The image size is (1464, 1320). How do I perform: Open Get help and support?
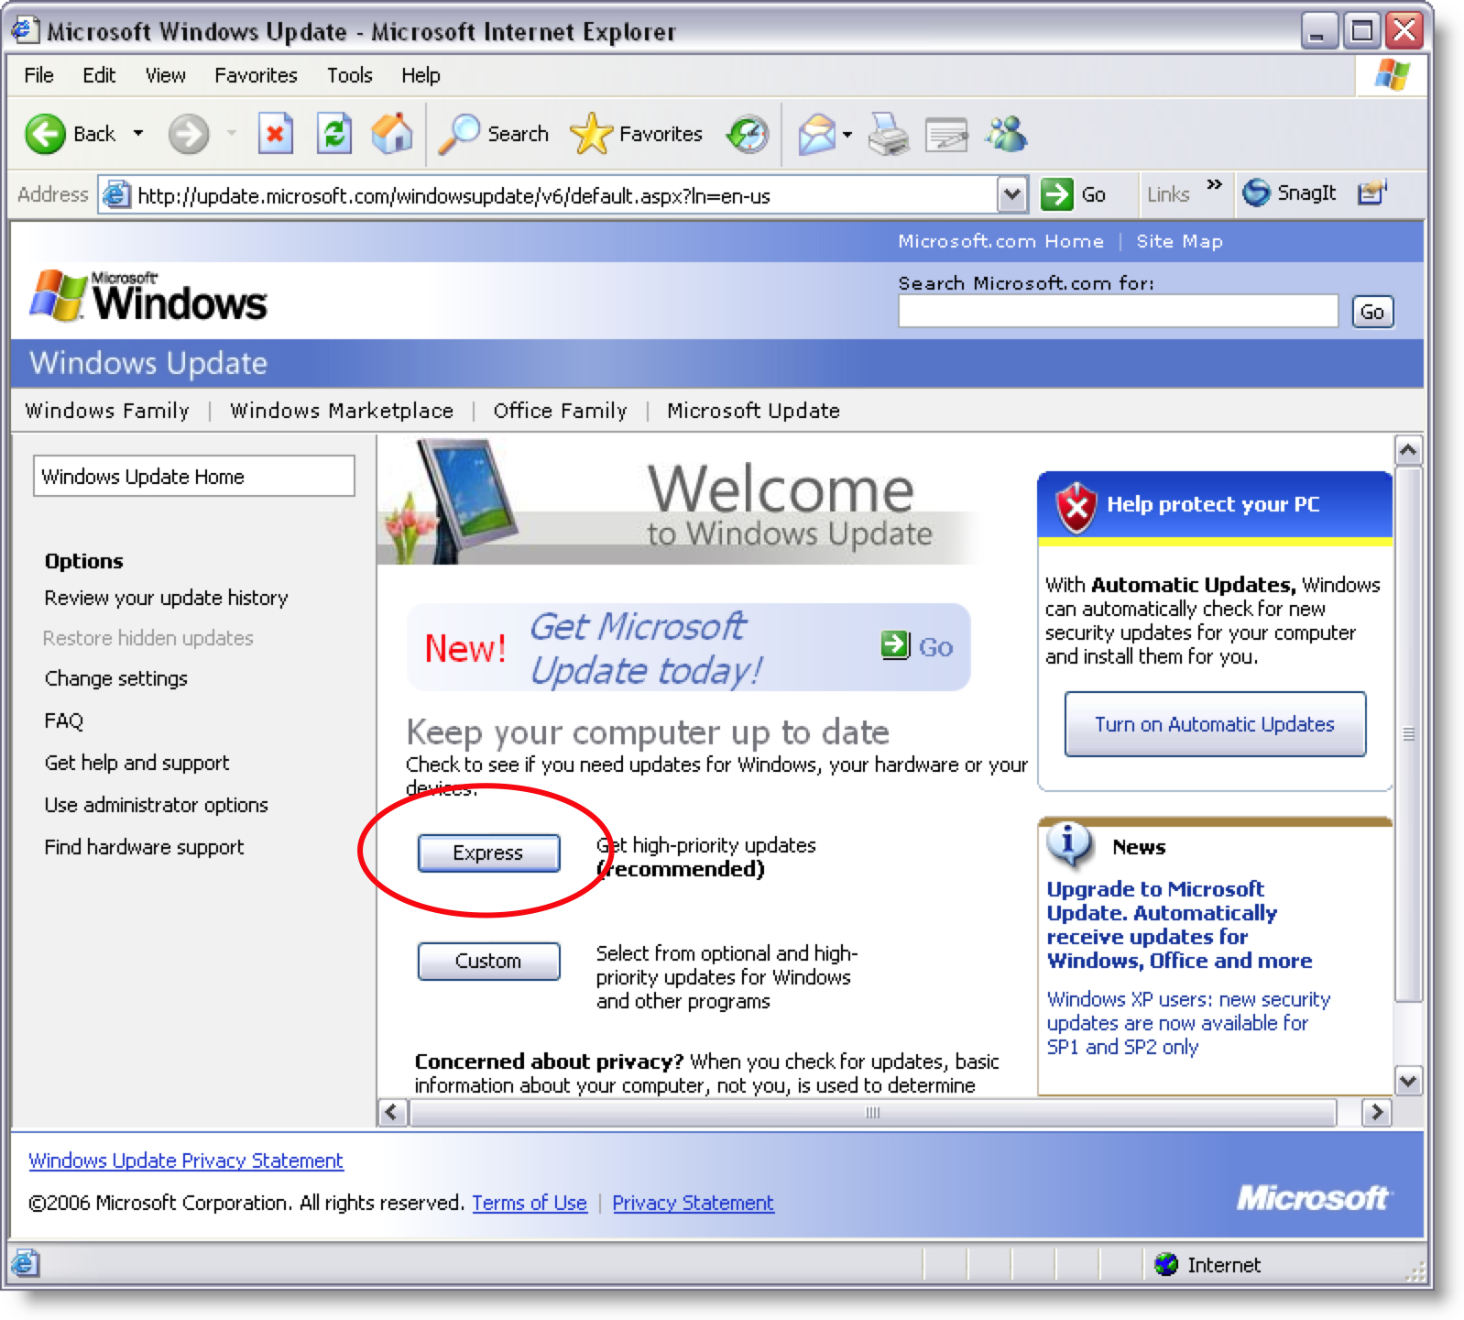137,763
